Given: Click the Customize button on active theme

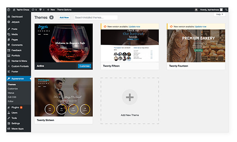Looking at the screenshot, I should point(85,66).
